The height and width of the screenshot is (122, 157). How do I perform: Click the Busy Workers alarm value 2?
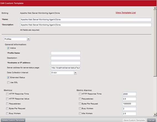pos(129,109)
